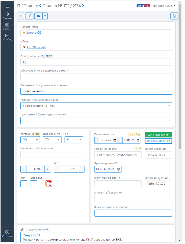Image resolution: width=185 pixels, height=244 pixels.
Task: Click the toolbar icon next to save
Action: (30, 16)
